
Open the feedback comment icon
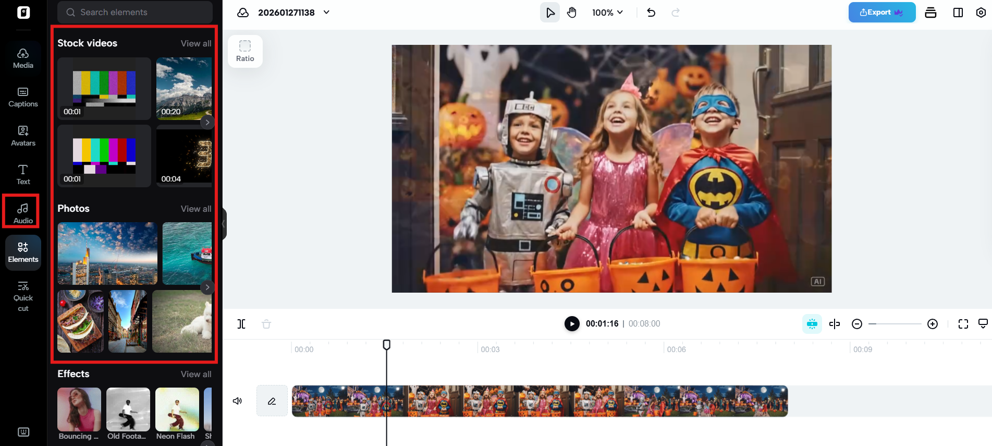[983, 324]
